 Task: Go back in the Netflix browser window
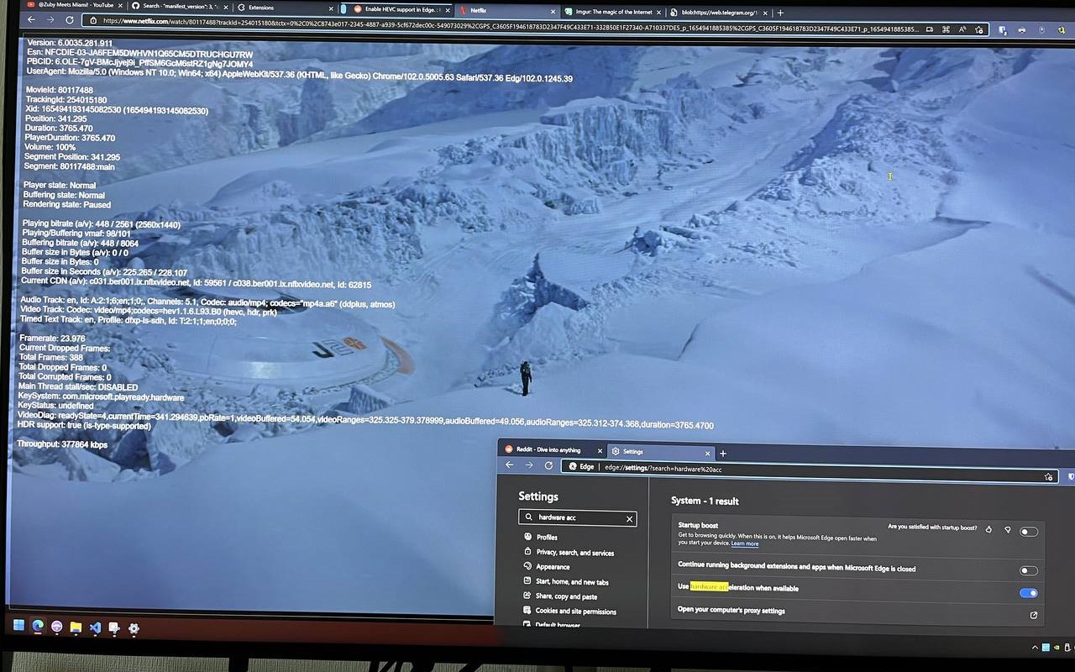click(31, 19)
